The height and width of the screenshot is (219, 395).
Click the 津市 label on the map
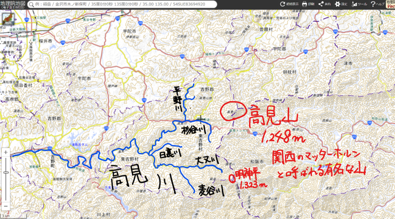348,64
